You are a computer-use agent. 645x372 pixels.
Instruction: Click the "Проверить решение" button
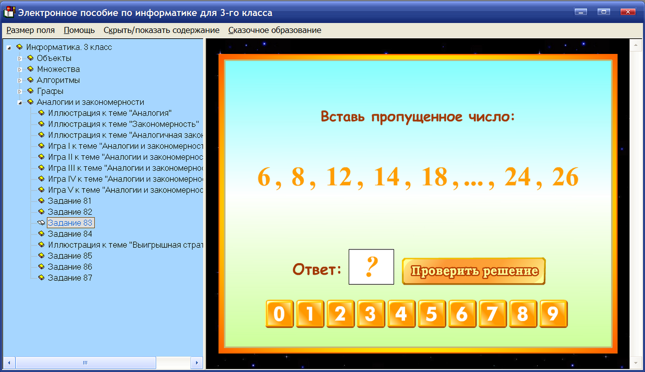[473, 271]
